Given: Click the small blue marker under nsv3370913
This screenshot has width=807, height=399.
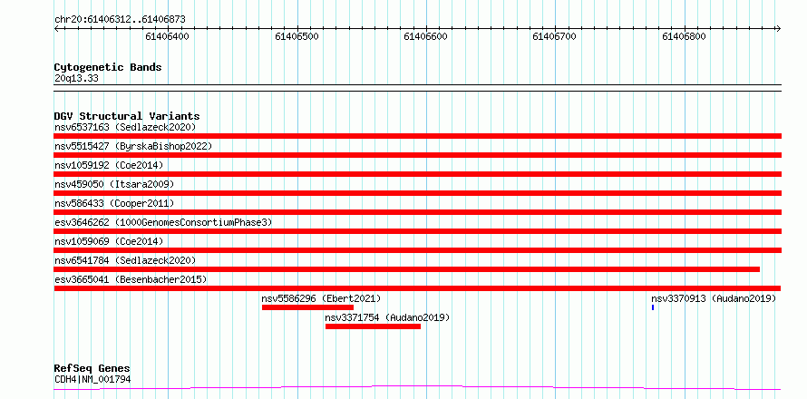Looking at the screenshot, I should tap(653, 307).
